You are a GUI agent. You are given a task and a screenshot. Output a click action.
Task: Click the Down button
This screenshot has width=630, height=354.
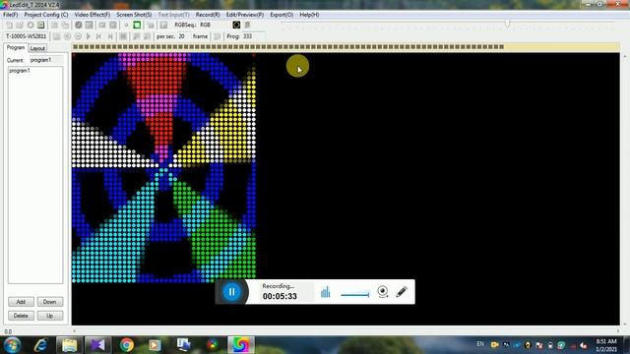tap(50, 302)
